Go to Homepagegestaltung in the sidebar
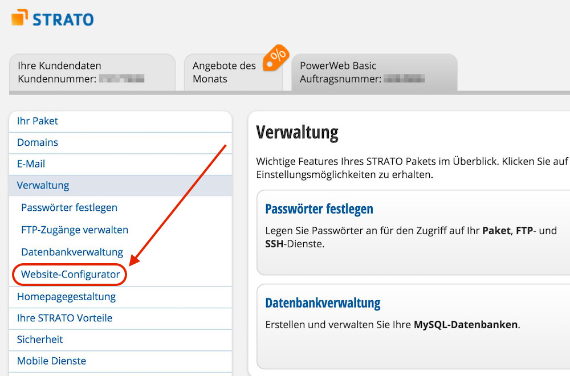The height and width of the screenshot is (376, 570). click(120, 297)
